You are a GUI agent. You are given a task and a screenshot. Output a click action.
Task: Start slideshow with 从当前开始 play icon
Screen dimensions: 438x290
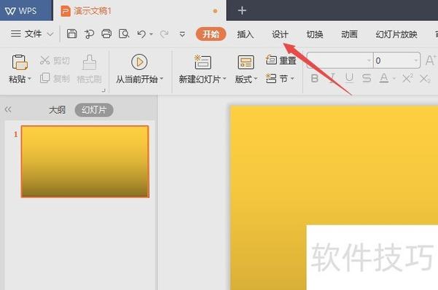point(139,62)
